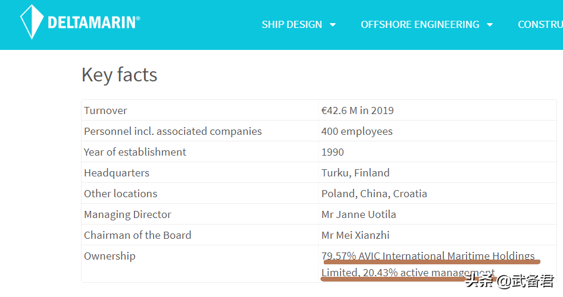Click the Personnel incl. associated companies label

[x=173, y=131]
